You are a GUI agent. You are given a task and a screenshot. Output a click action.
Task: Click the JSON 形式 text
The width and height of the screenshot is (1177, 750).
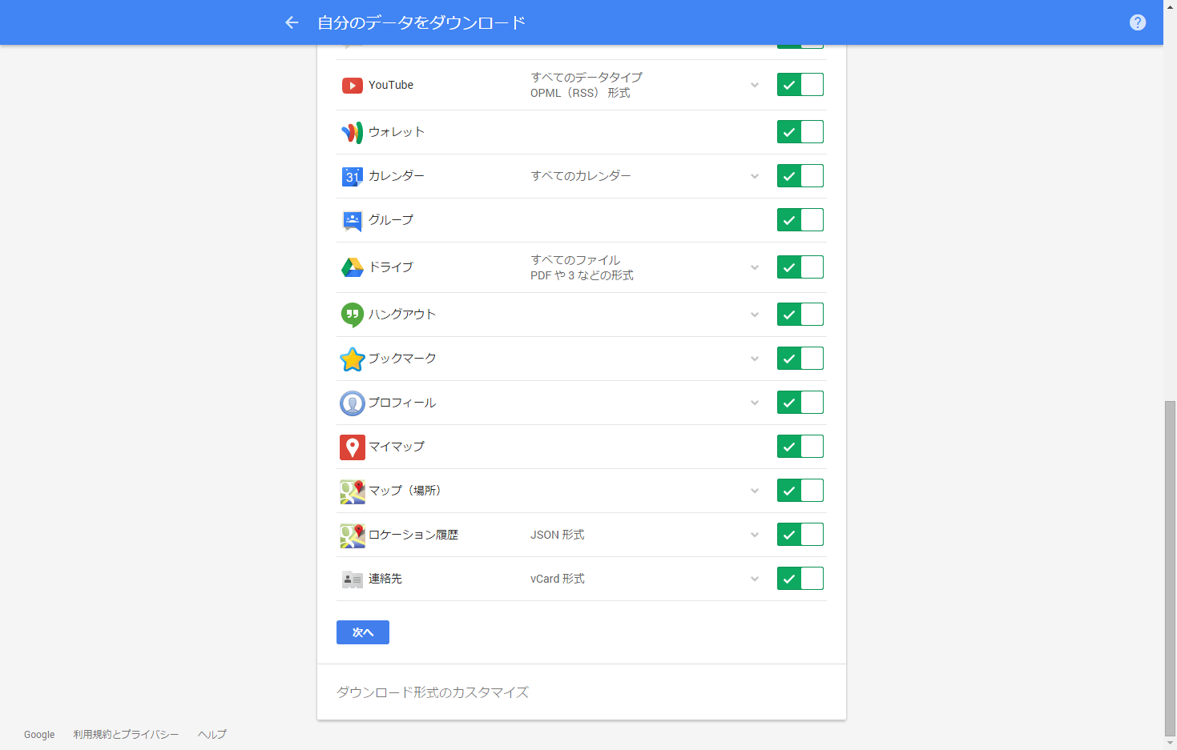click(x=558, y=535)
